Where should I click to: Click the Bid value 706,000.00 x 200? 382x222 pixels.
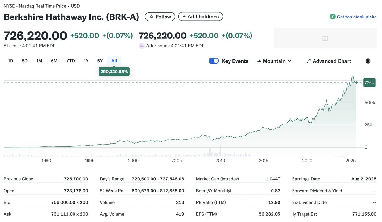point(70,202)
